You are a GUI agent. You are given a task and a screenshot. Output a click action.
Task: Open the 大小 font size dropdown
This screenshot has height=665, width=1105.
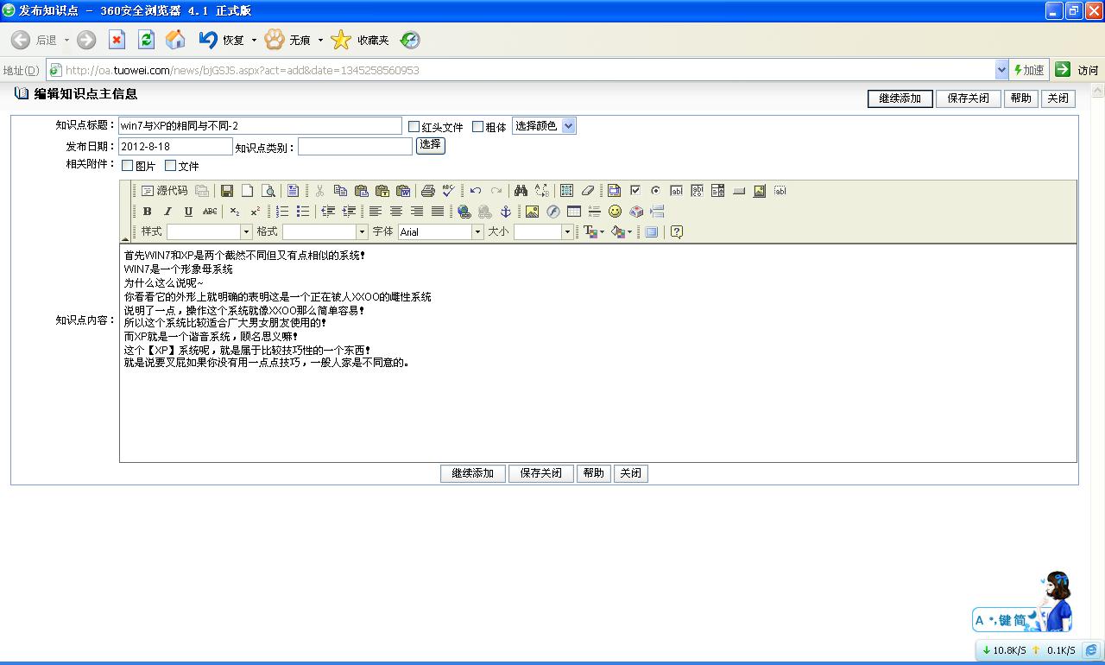[x=567, y=231]
